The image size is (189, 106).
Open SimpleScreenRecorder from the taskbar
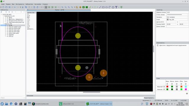(40, 104)
